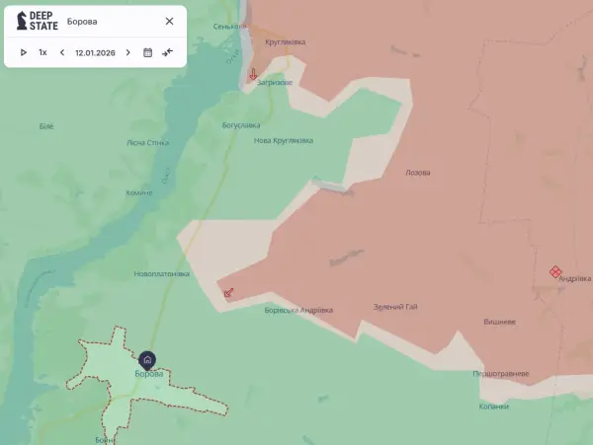Click the Борова city pin marker
This screenshot has width=593, height=445.
[147, 360]
